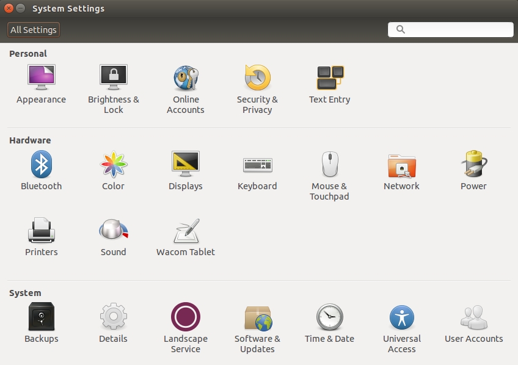Open the Landscape Service icon
This screenshot has height=365, width=518.
(x=186, y=317)
